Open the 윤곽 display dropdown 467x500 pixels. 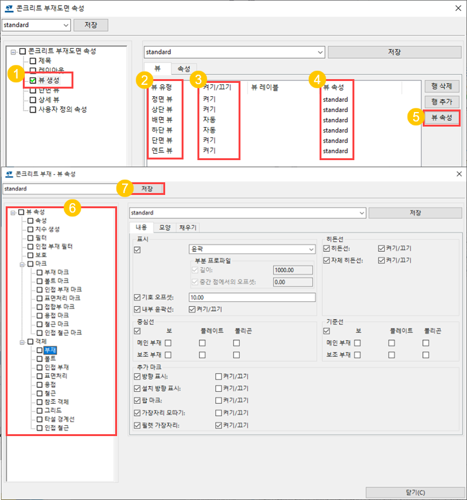coord(252,249)
